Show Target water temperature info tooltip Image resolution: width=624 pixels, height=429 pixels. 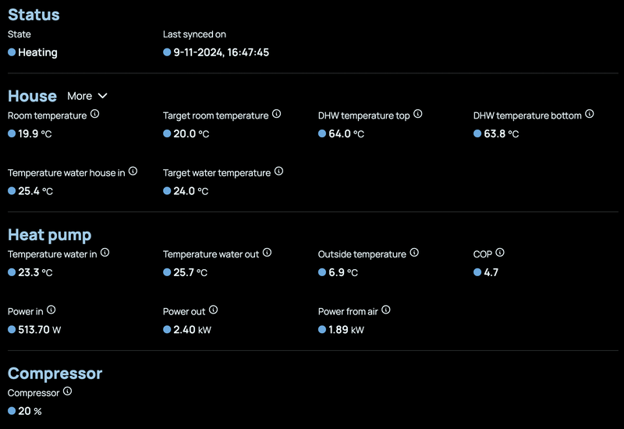click(278, 172)
